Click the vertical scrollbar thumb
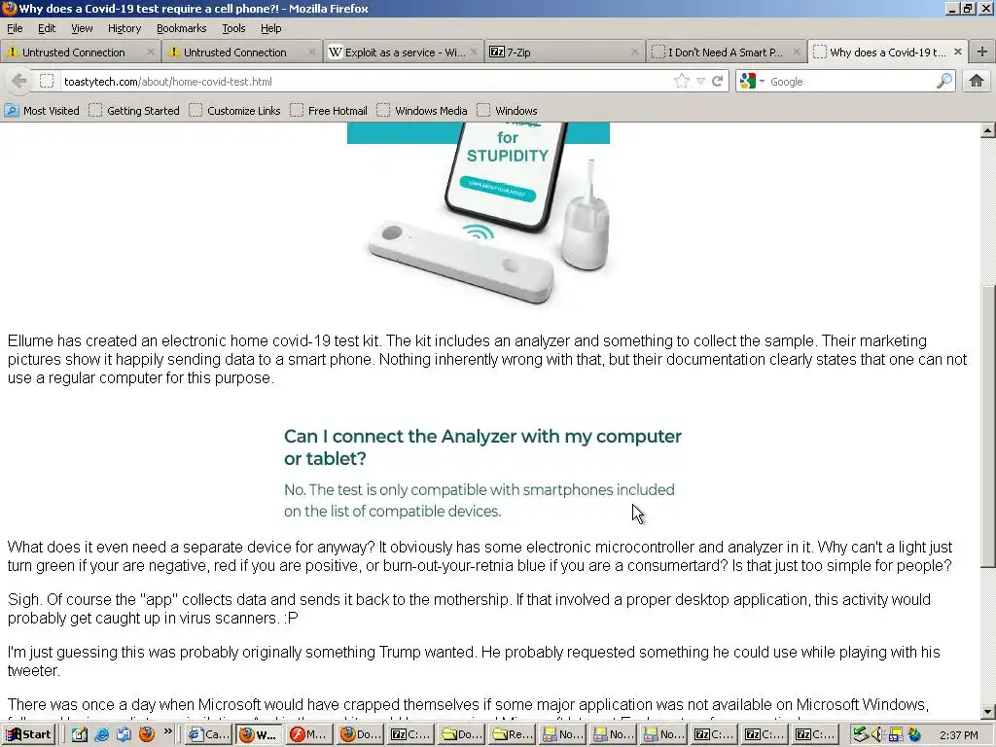This screenshot has width=996, height=747. coord(988,426)
